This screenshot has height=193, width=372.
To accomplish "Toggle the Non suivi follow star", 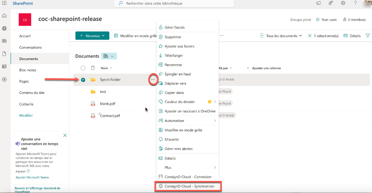I will coord(318,20).
